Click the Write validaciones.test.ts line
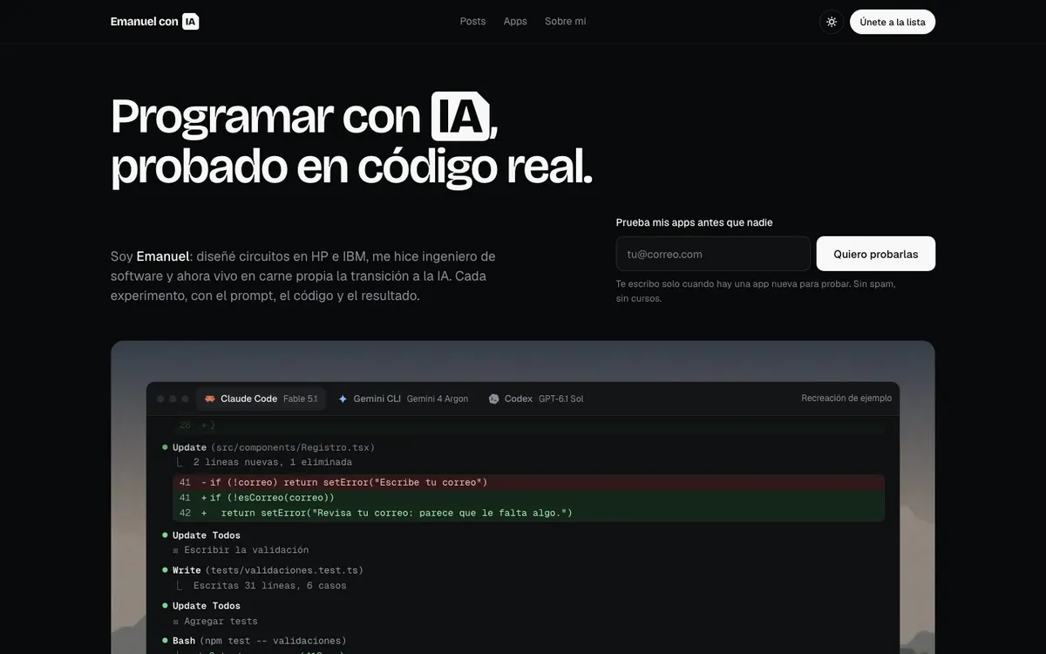Viewport: 1046px width, 654px height. coord(262,570)
